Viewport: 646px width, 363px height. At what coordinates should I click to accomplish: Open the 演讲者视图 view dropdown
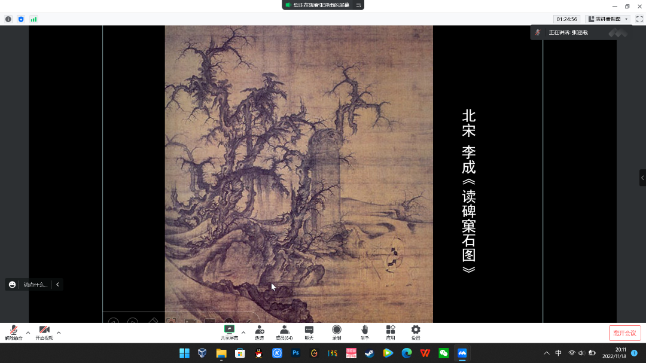pyautogui.click(x=608, y=19)
